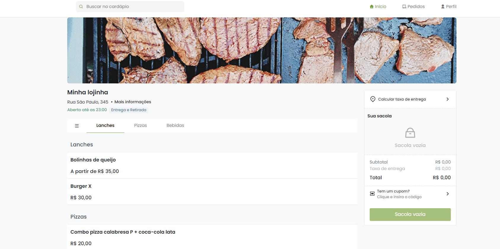Viewport: 500px width, 249px height.
Task: Focus the Buscar no cardápio field
Action: [x=130, y=7]
